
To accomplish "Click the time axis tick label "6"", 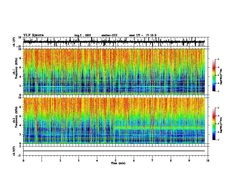I will point(134,161).
